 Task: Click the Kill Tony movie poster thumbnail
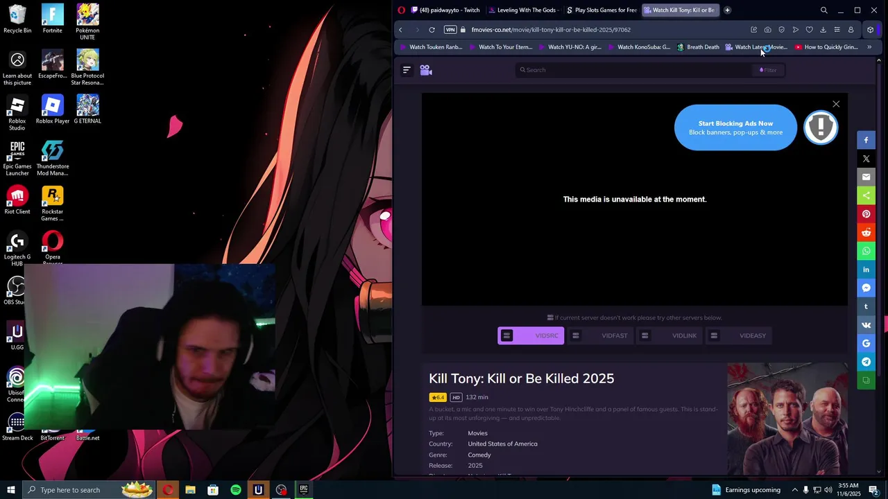(x=787, y=419)
